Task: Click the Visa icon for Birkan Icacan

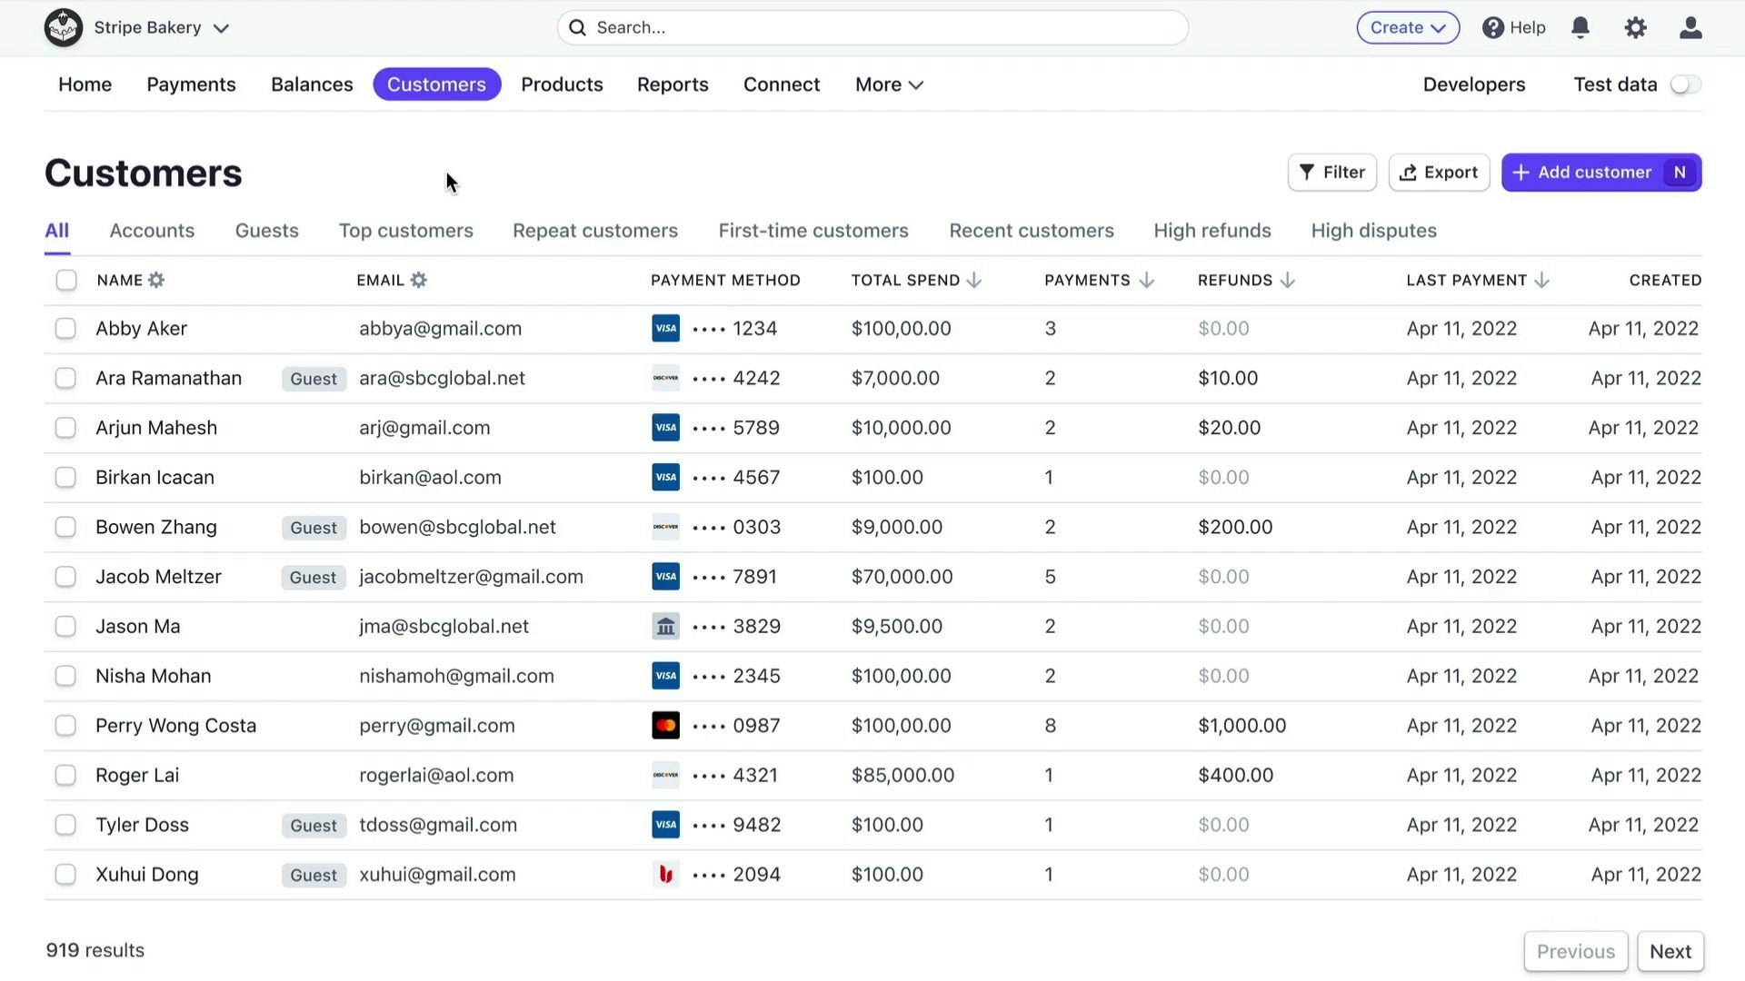Action: 665,478
